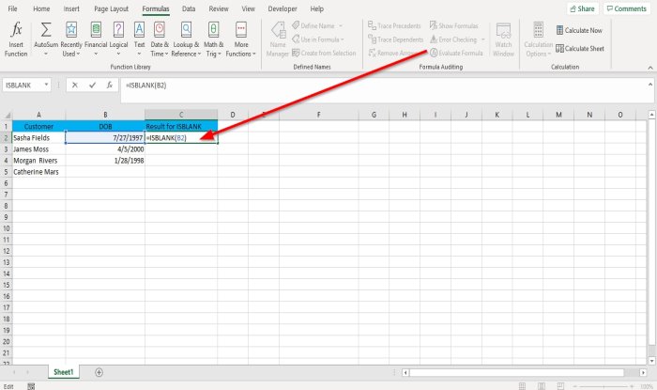Switch to the Developer tab
This screenshot has width=657, height=390.
pos(283,8)
